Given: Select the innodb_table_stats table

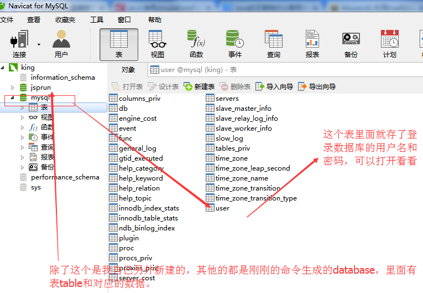Looking at the screenshot, I should pyautogui.click(x=144, y=218).
